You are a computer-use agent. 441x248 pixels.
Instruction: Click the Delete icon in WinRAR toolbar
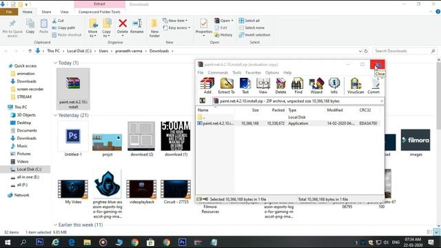280,86
